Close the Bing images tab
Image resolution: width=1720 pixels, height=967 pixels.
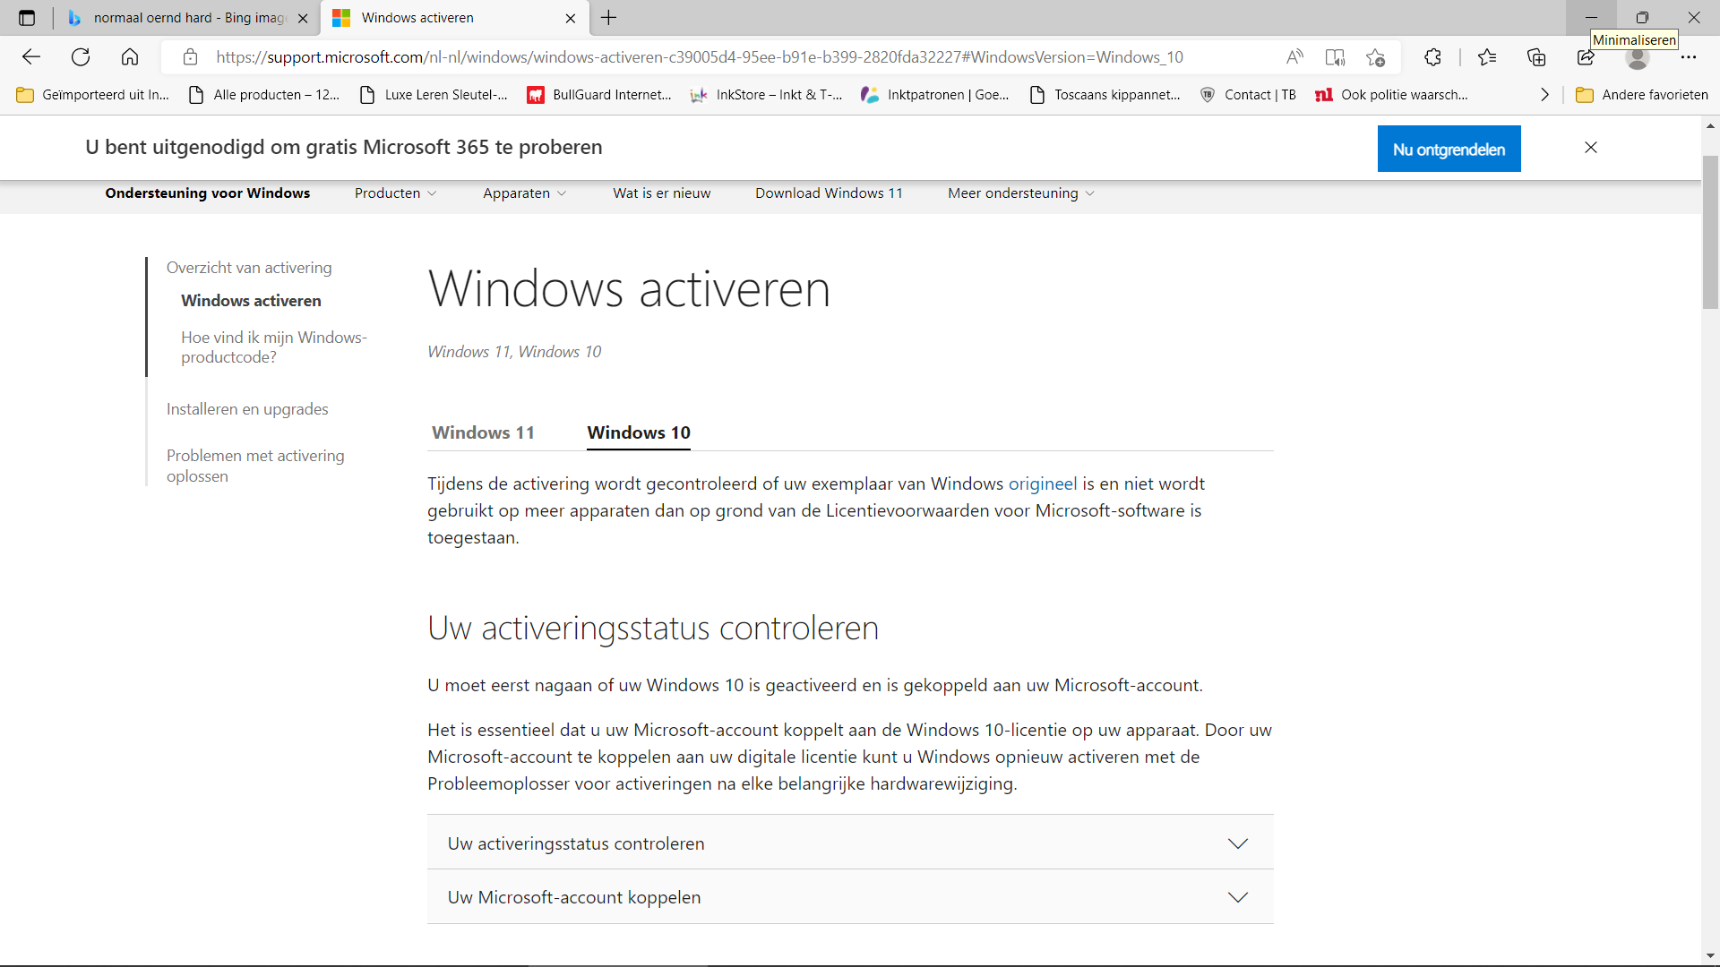click(x=303, y=18)
